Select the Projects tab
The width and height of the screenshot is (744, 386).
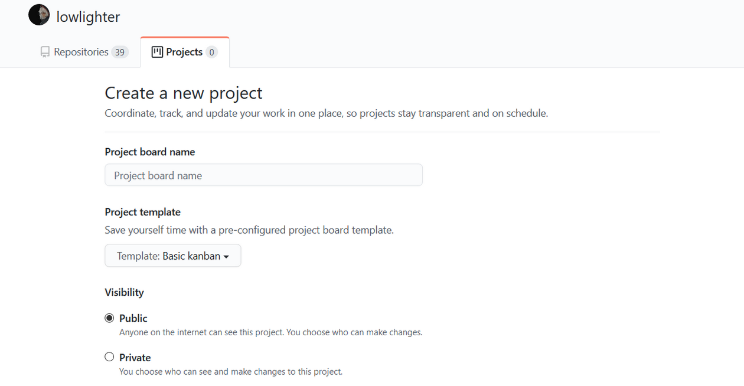click(184, 51)
